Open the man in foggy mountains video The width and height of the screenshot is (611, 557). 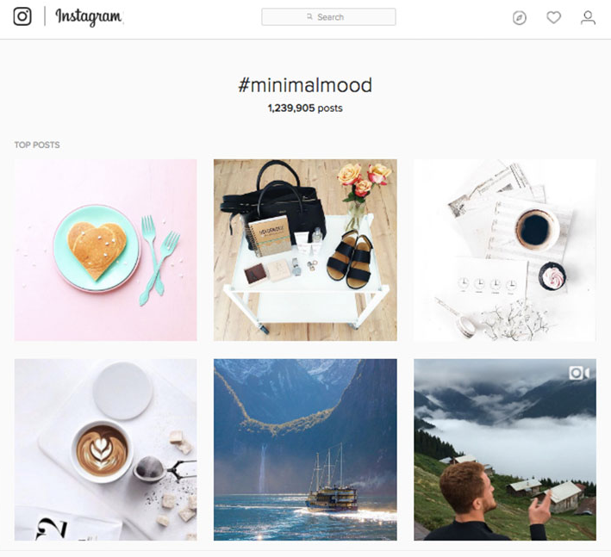point(505,449)
